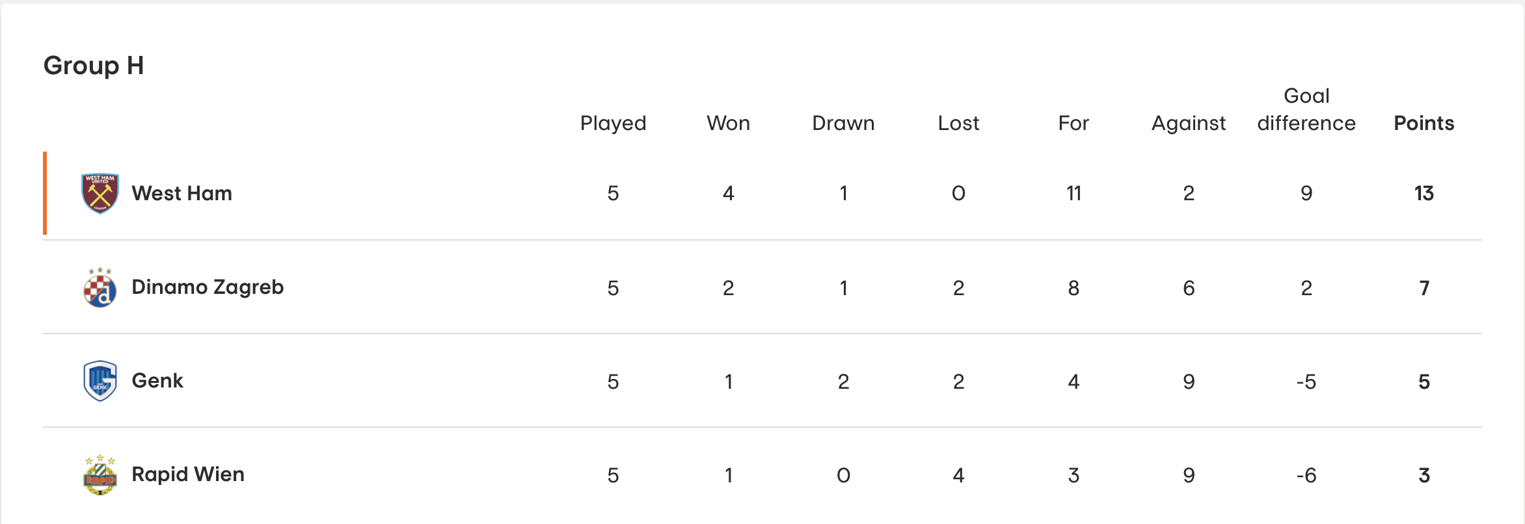Image resolution: width=1525 pixels, height=524 pixels.
Task: Open the West Ham team link
Action: tap(182, 193)
